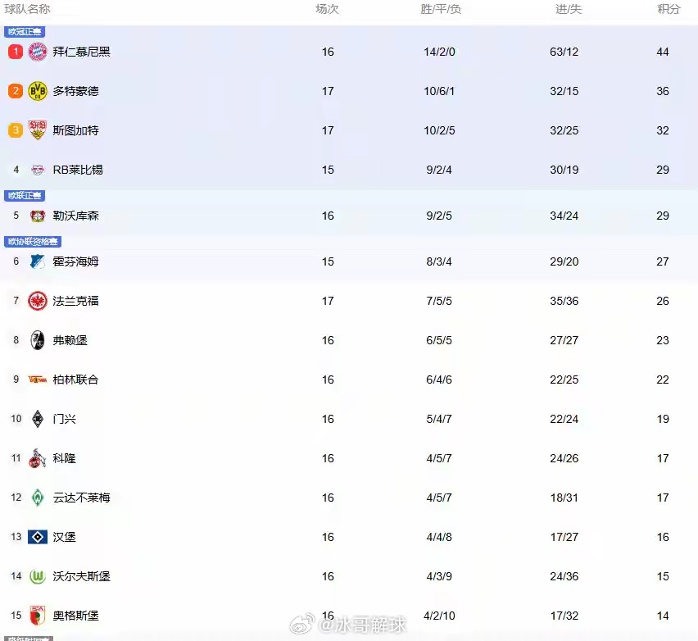Click the Dortmund BVB club crest
The height and width of the screenshot is (641, 698).
coord(37,90)
